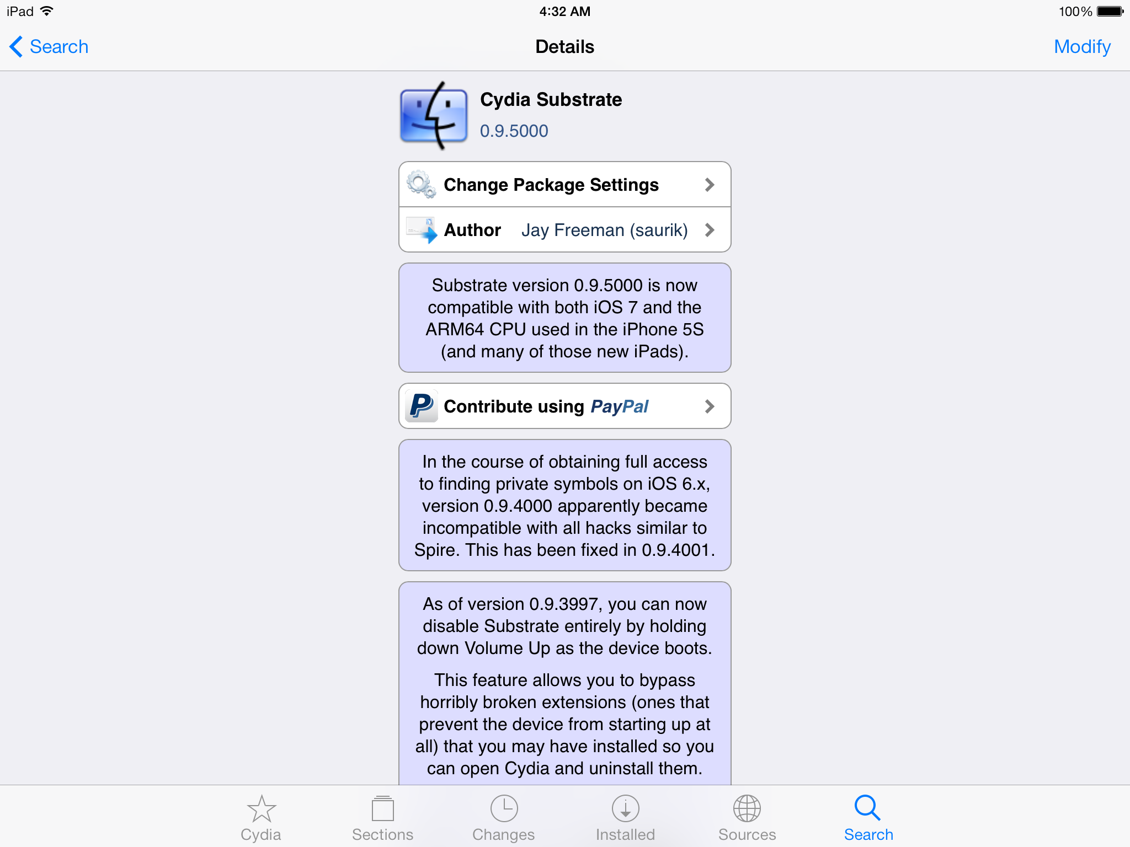Open Change Package Settings menu
Screen dimensions: 1130x847
coord(564,185)
